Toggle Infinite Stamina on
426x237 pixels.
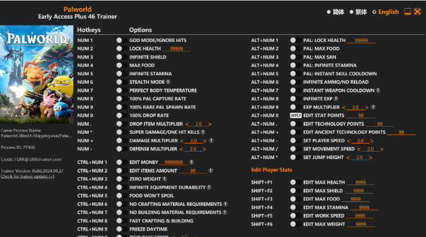coord(119,74)
